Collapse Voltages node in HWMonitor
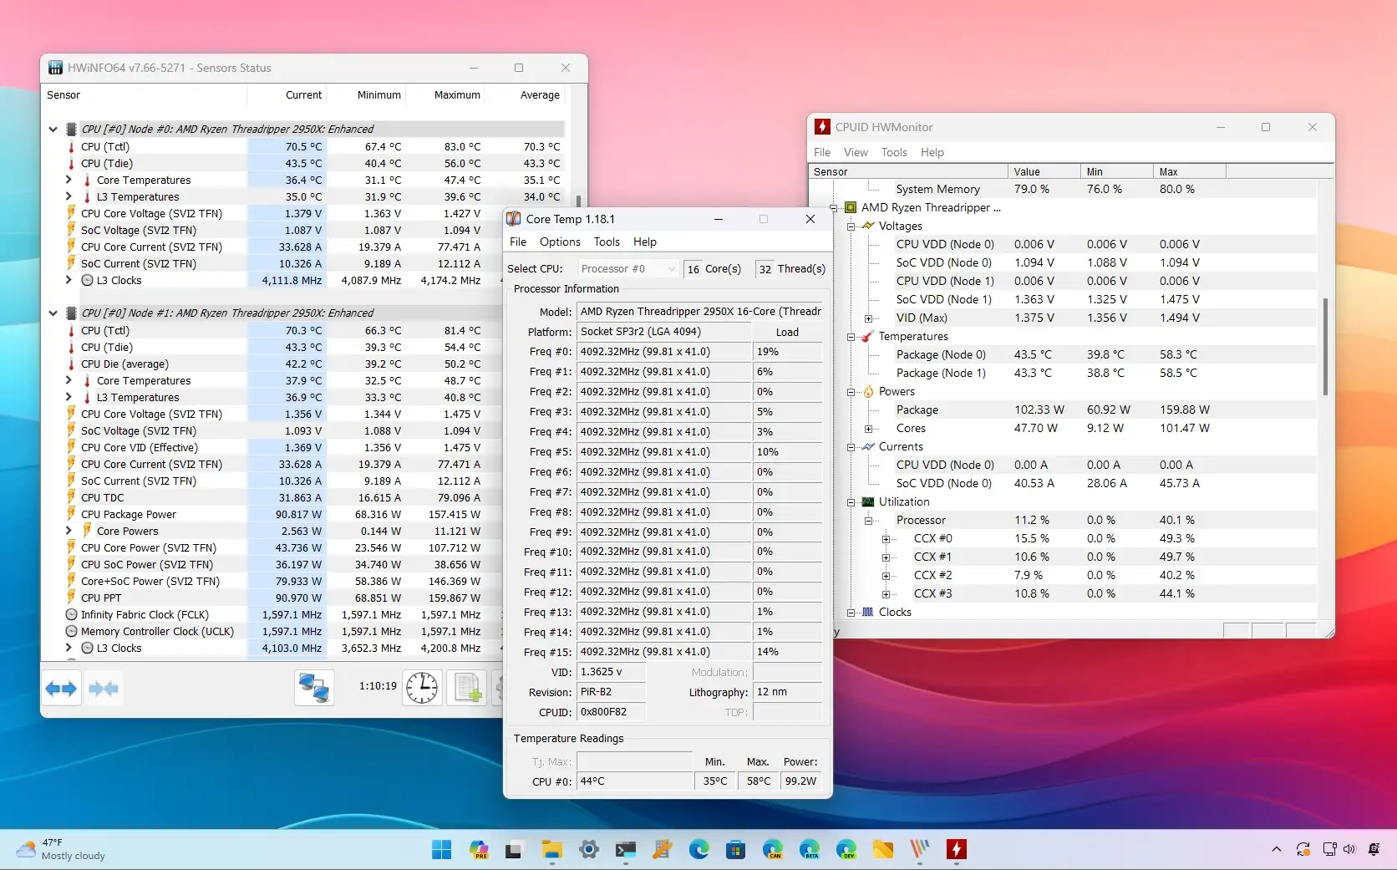1397x870 pixels. pos(851,226)
